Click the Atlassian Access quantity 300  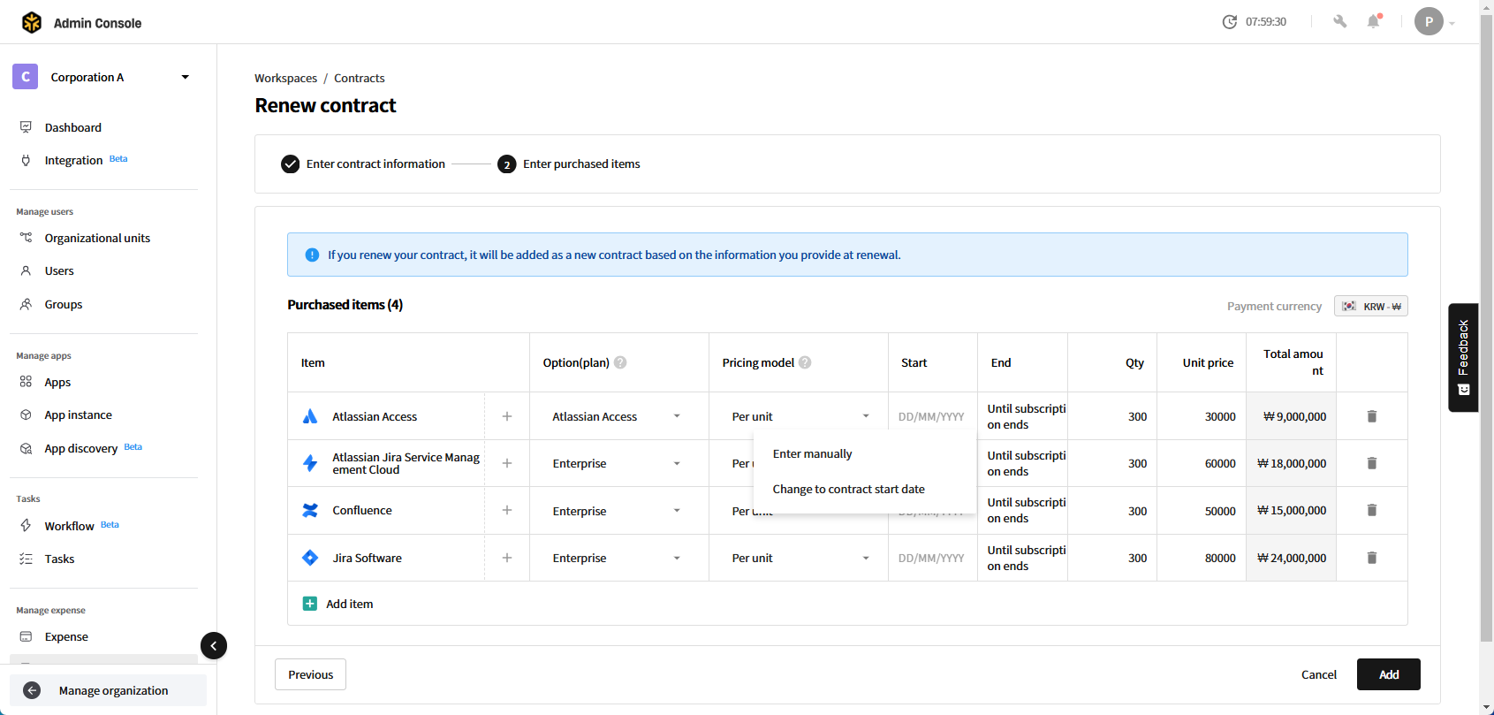click(1137, 416)
